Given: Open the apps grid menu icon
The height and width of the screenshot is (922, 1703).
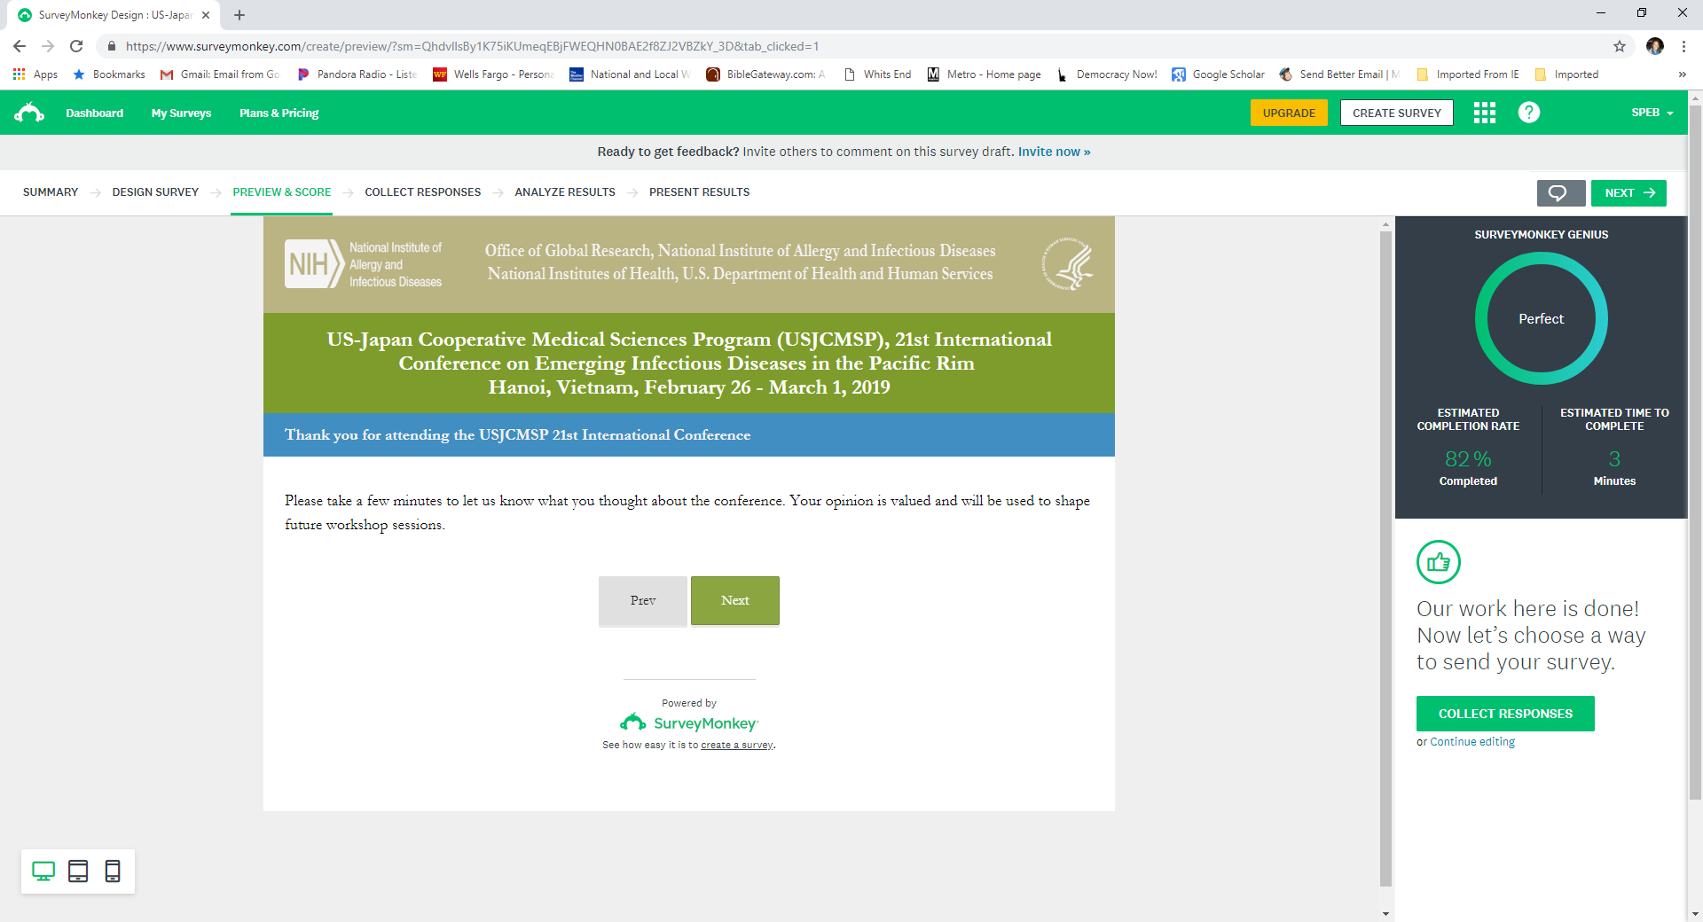Looking at the screenshot, I should point(1484,113).
